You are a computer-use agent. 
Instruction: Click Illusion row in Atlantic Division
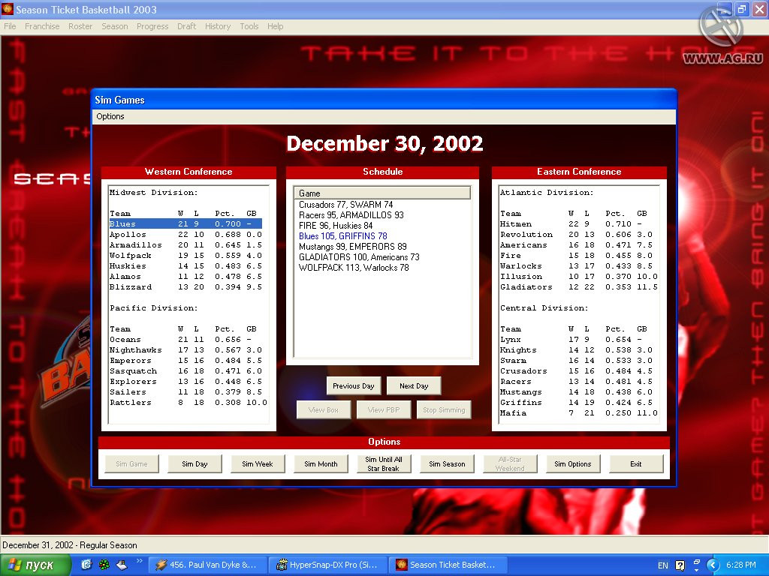[579, 277]
